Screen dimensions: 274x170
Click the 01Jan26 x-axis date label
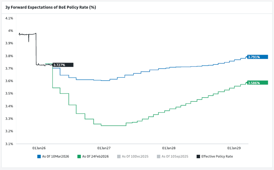point(39,148)
